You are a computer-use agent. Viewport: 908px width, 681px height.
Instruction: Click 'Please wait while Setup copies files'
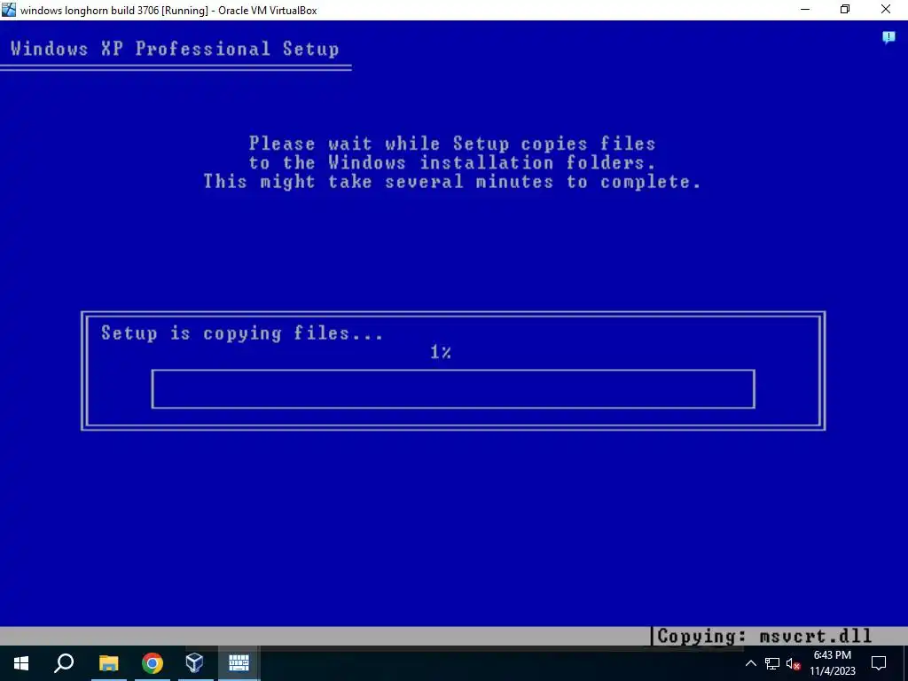click(x=452, y=143)
